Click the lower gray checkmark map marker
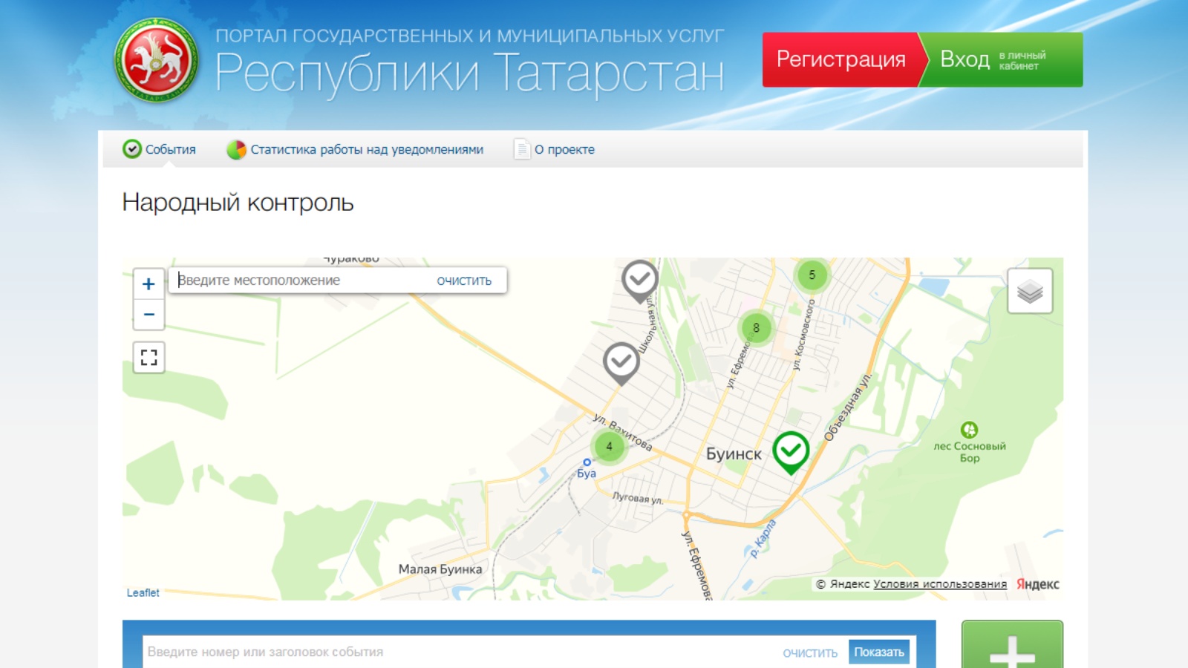1188x668 pixels. [621, 361]
